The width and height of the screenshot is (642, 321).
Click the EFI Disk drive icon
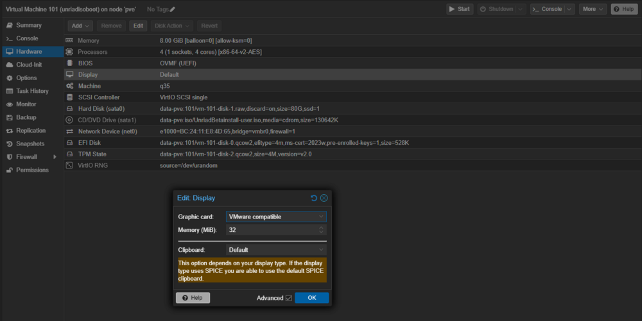tap(69, 142)
